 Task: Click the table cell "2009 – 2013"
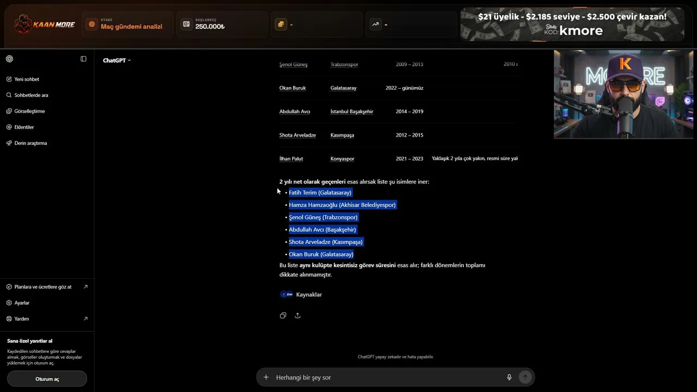click(409, 64)
